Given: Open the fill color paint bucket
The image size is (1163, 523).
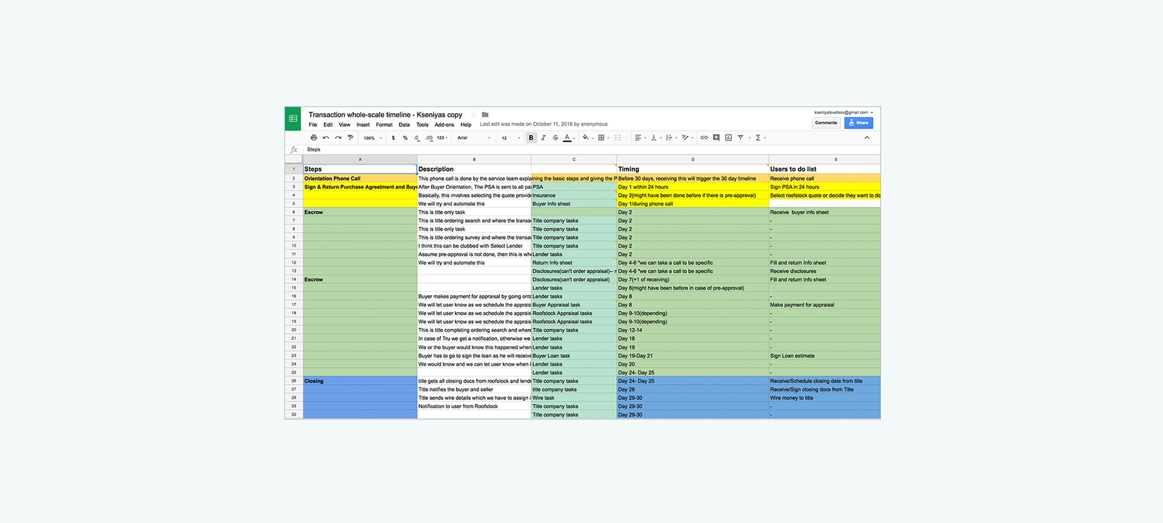Looking at the screenshot, I should pyautogui.click(x=586, y=138).
